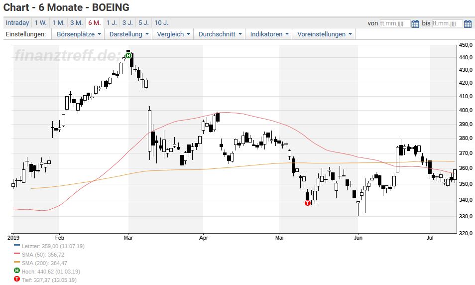Open the calendar icon beside the von field
The width and height of the screenshot is (475, 285).
[415, 23]
